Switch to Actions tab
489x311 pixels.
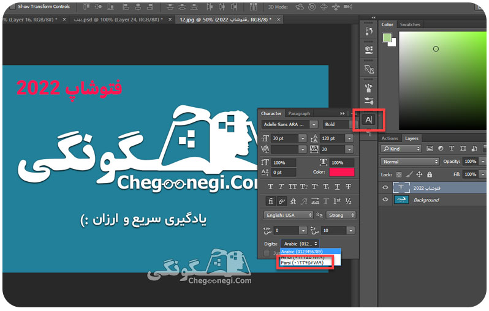[390, 138]
